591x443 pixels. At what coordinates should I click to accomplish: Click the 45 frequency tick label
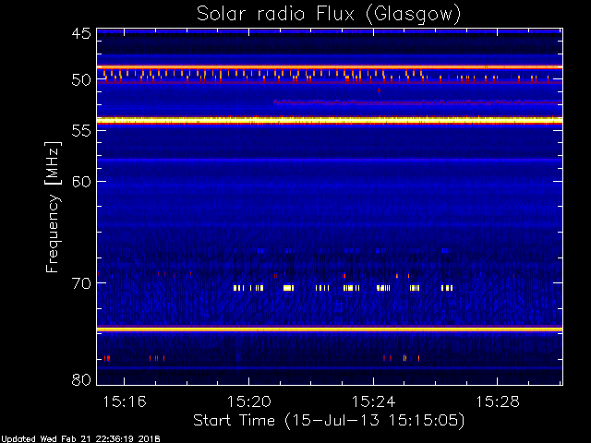(x=81, y=34)
